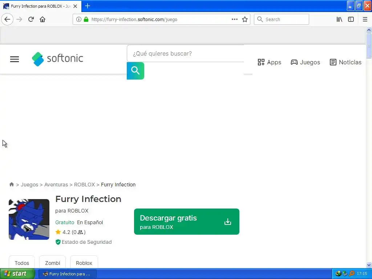The image size is (372, 279).
Task: Open the Apps section
Action: pyautogui.click(x=269, y=62)
